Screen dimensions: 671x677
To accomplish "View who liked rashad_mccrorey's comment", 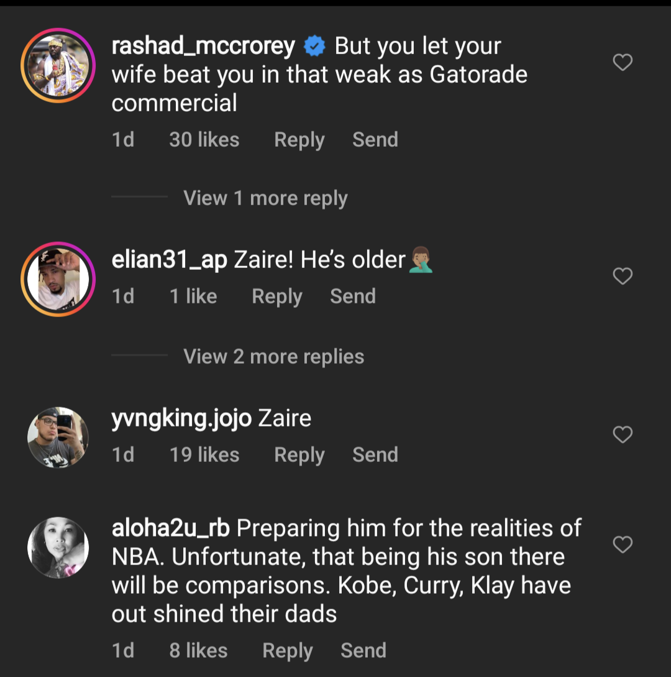I will click(204, 139).
